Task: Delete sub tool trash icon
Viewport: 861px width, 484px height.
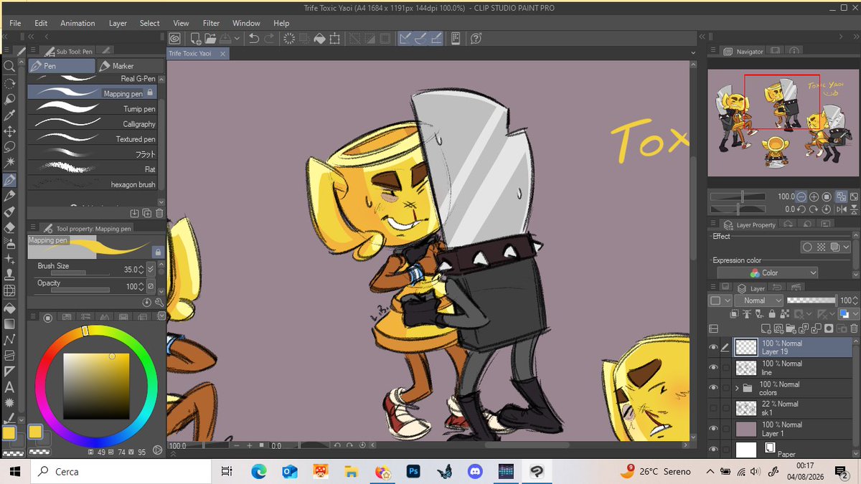Action: pos(159,212)
